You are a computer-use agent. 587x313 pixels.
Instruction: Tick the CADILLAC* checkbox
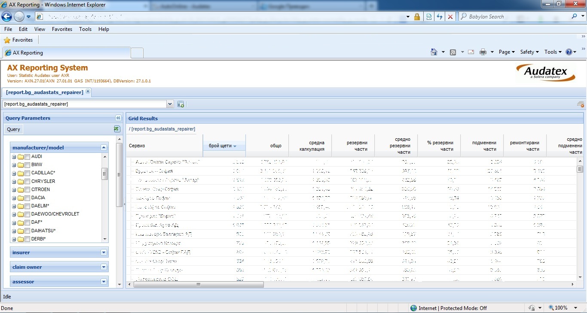coord(27,173)
